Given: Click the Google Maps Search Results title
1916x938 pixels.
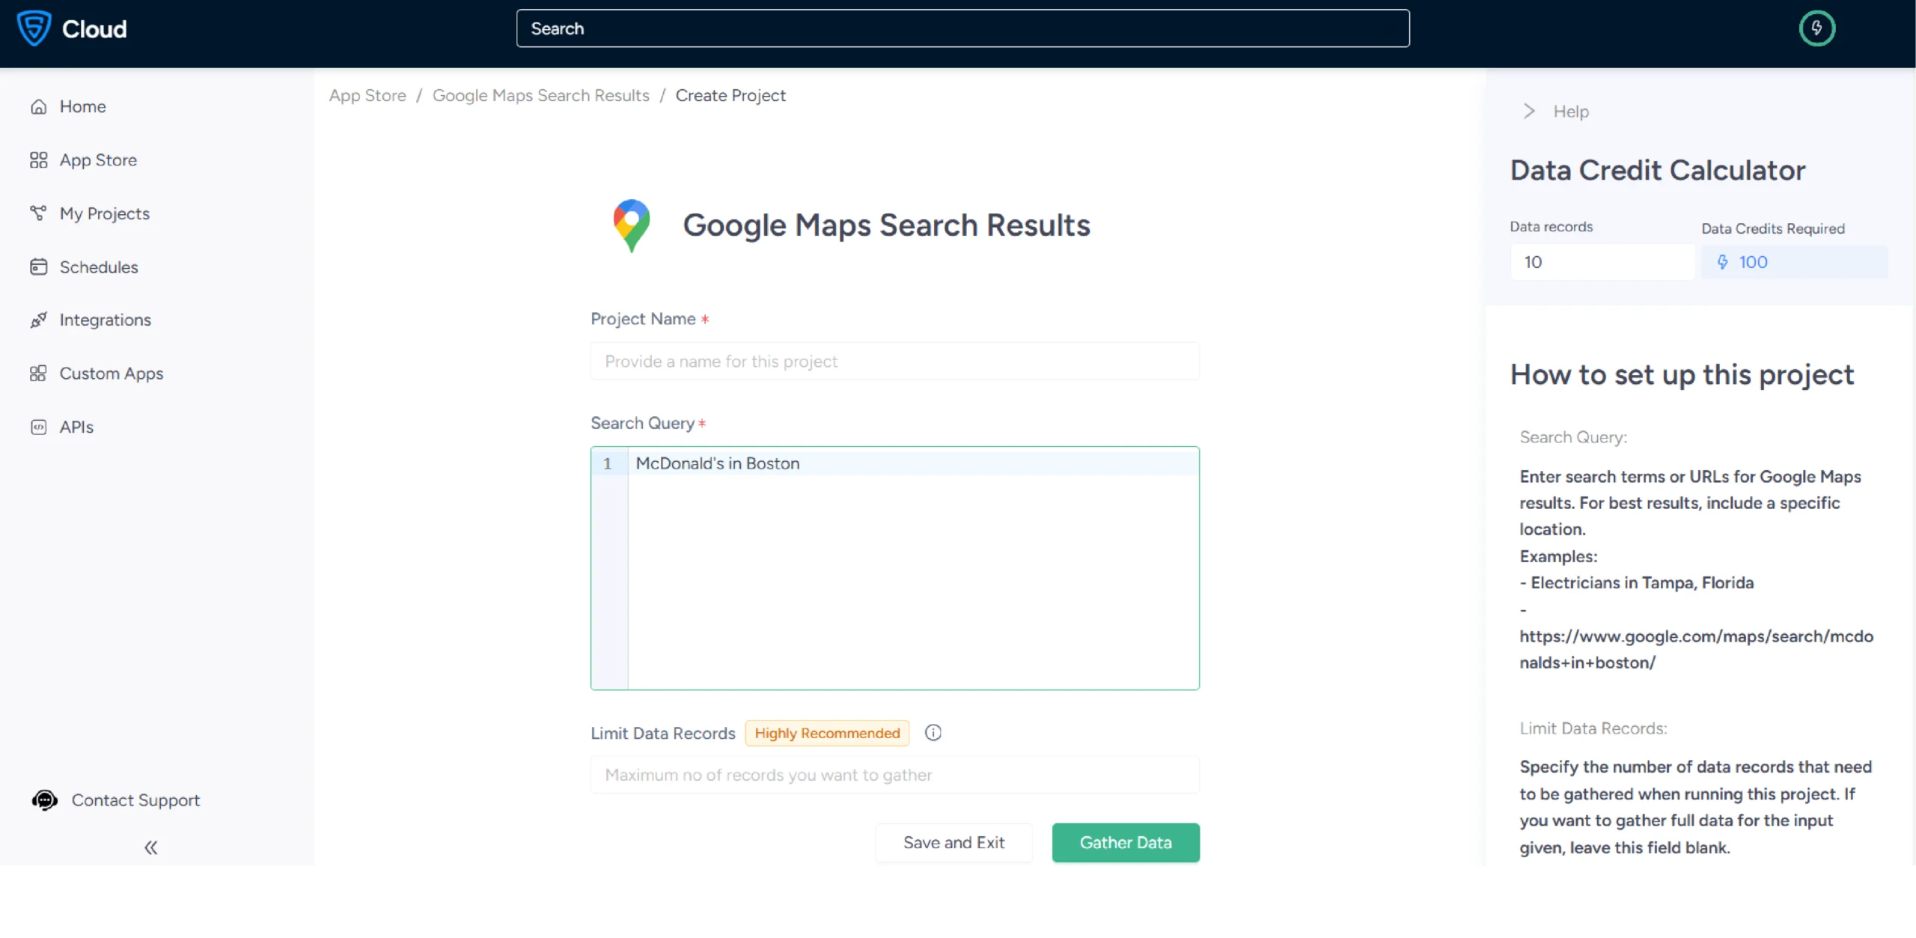Looking at the screenshot, I should click(887, 225).
